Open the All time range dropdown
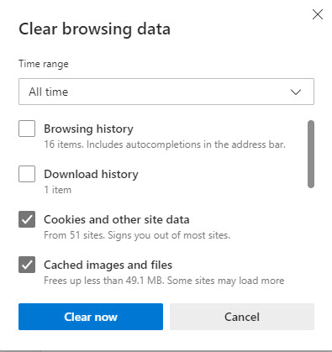The height and width of the screenshot is (352, 332). click(166, 92)
